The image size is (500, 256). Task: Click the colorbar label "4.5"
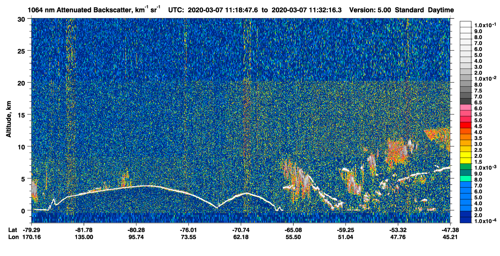478,126
